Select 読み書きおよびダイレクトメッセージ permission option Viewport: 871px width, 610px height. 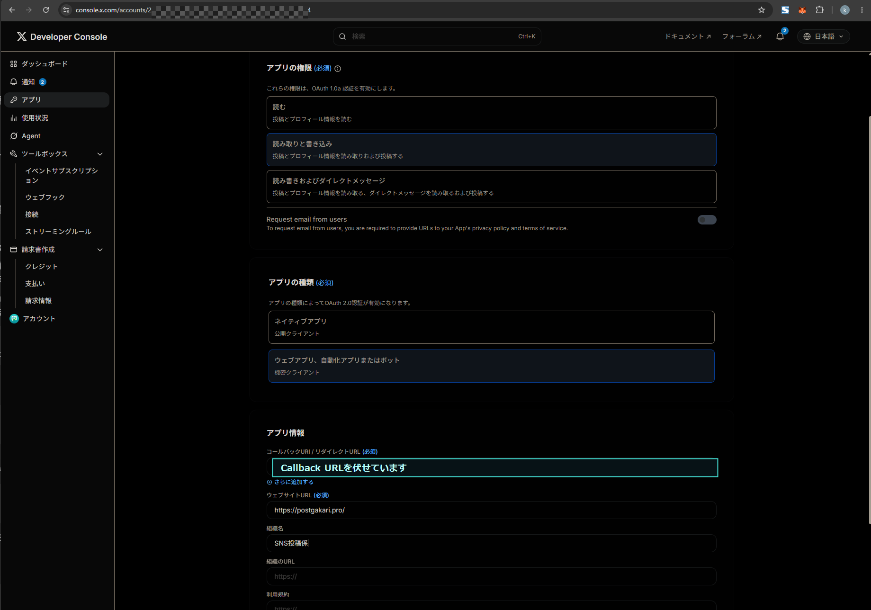point(491,187)
